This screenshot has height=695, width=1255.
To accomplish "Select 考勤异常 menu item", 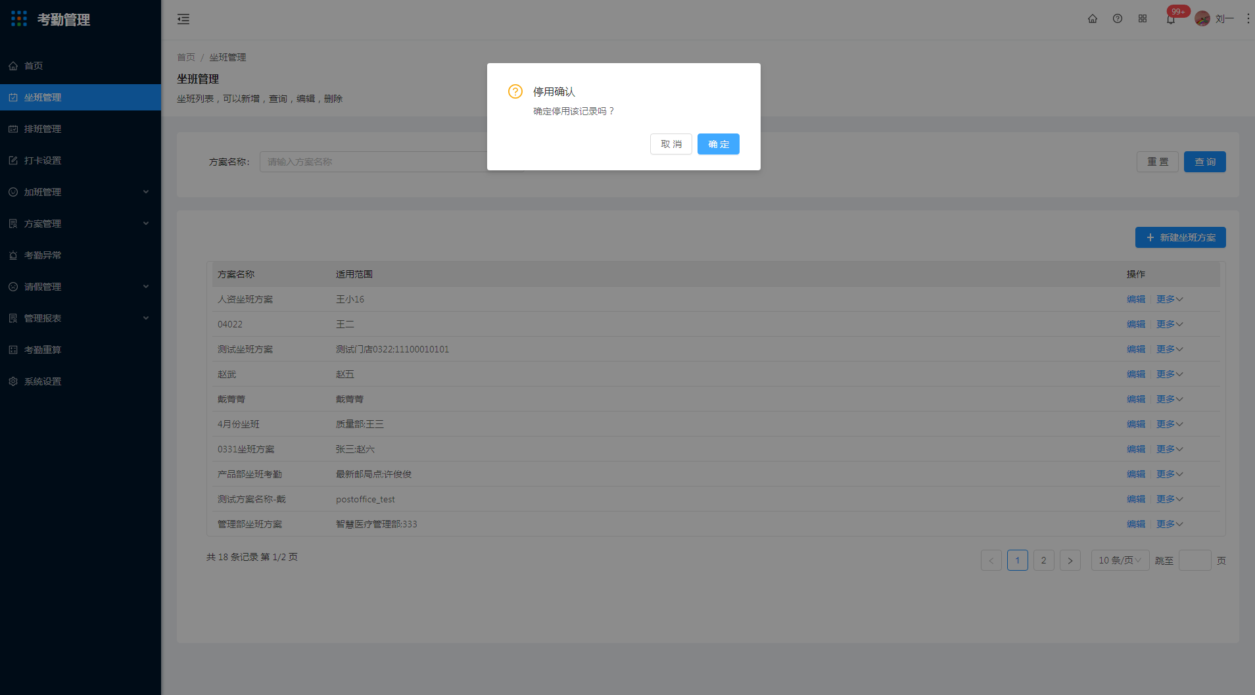I will click(80, 255).
